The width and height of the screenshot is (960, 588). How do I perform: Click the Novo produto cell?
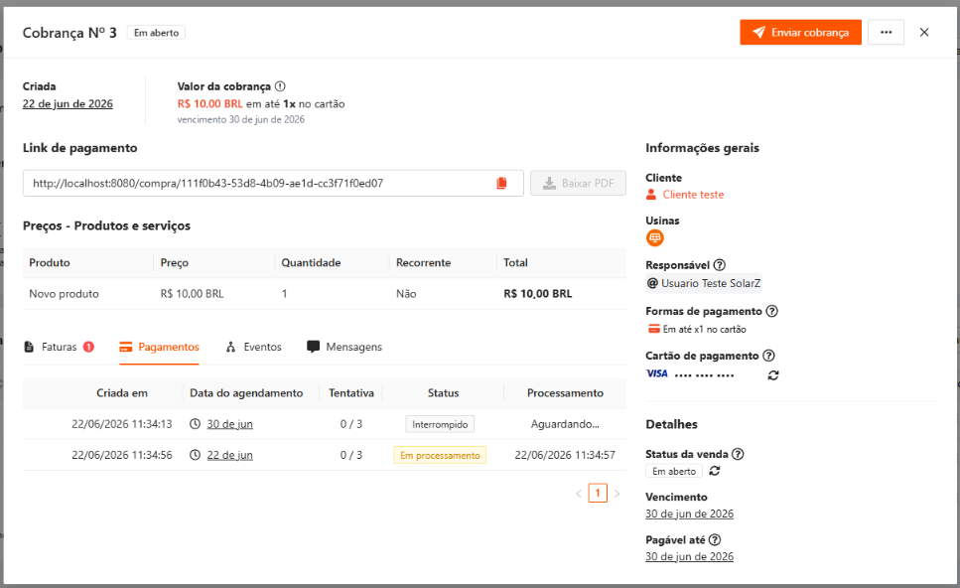click(x=64, y=294)
